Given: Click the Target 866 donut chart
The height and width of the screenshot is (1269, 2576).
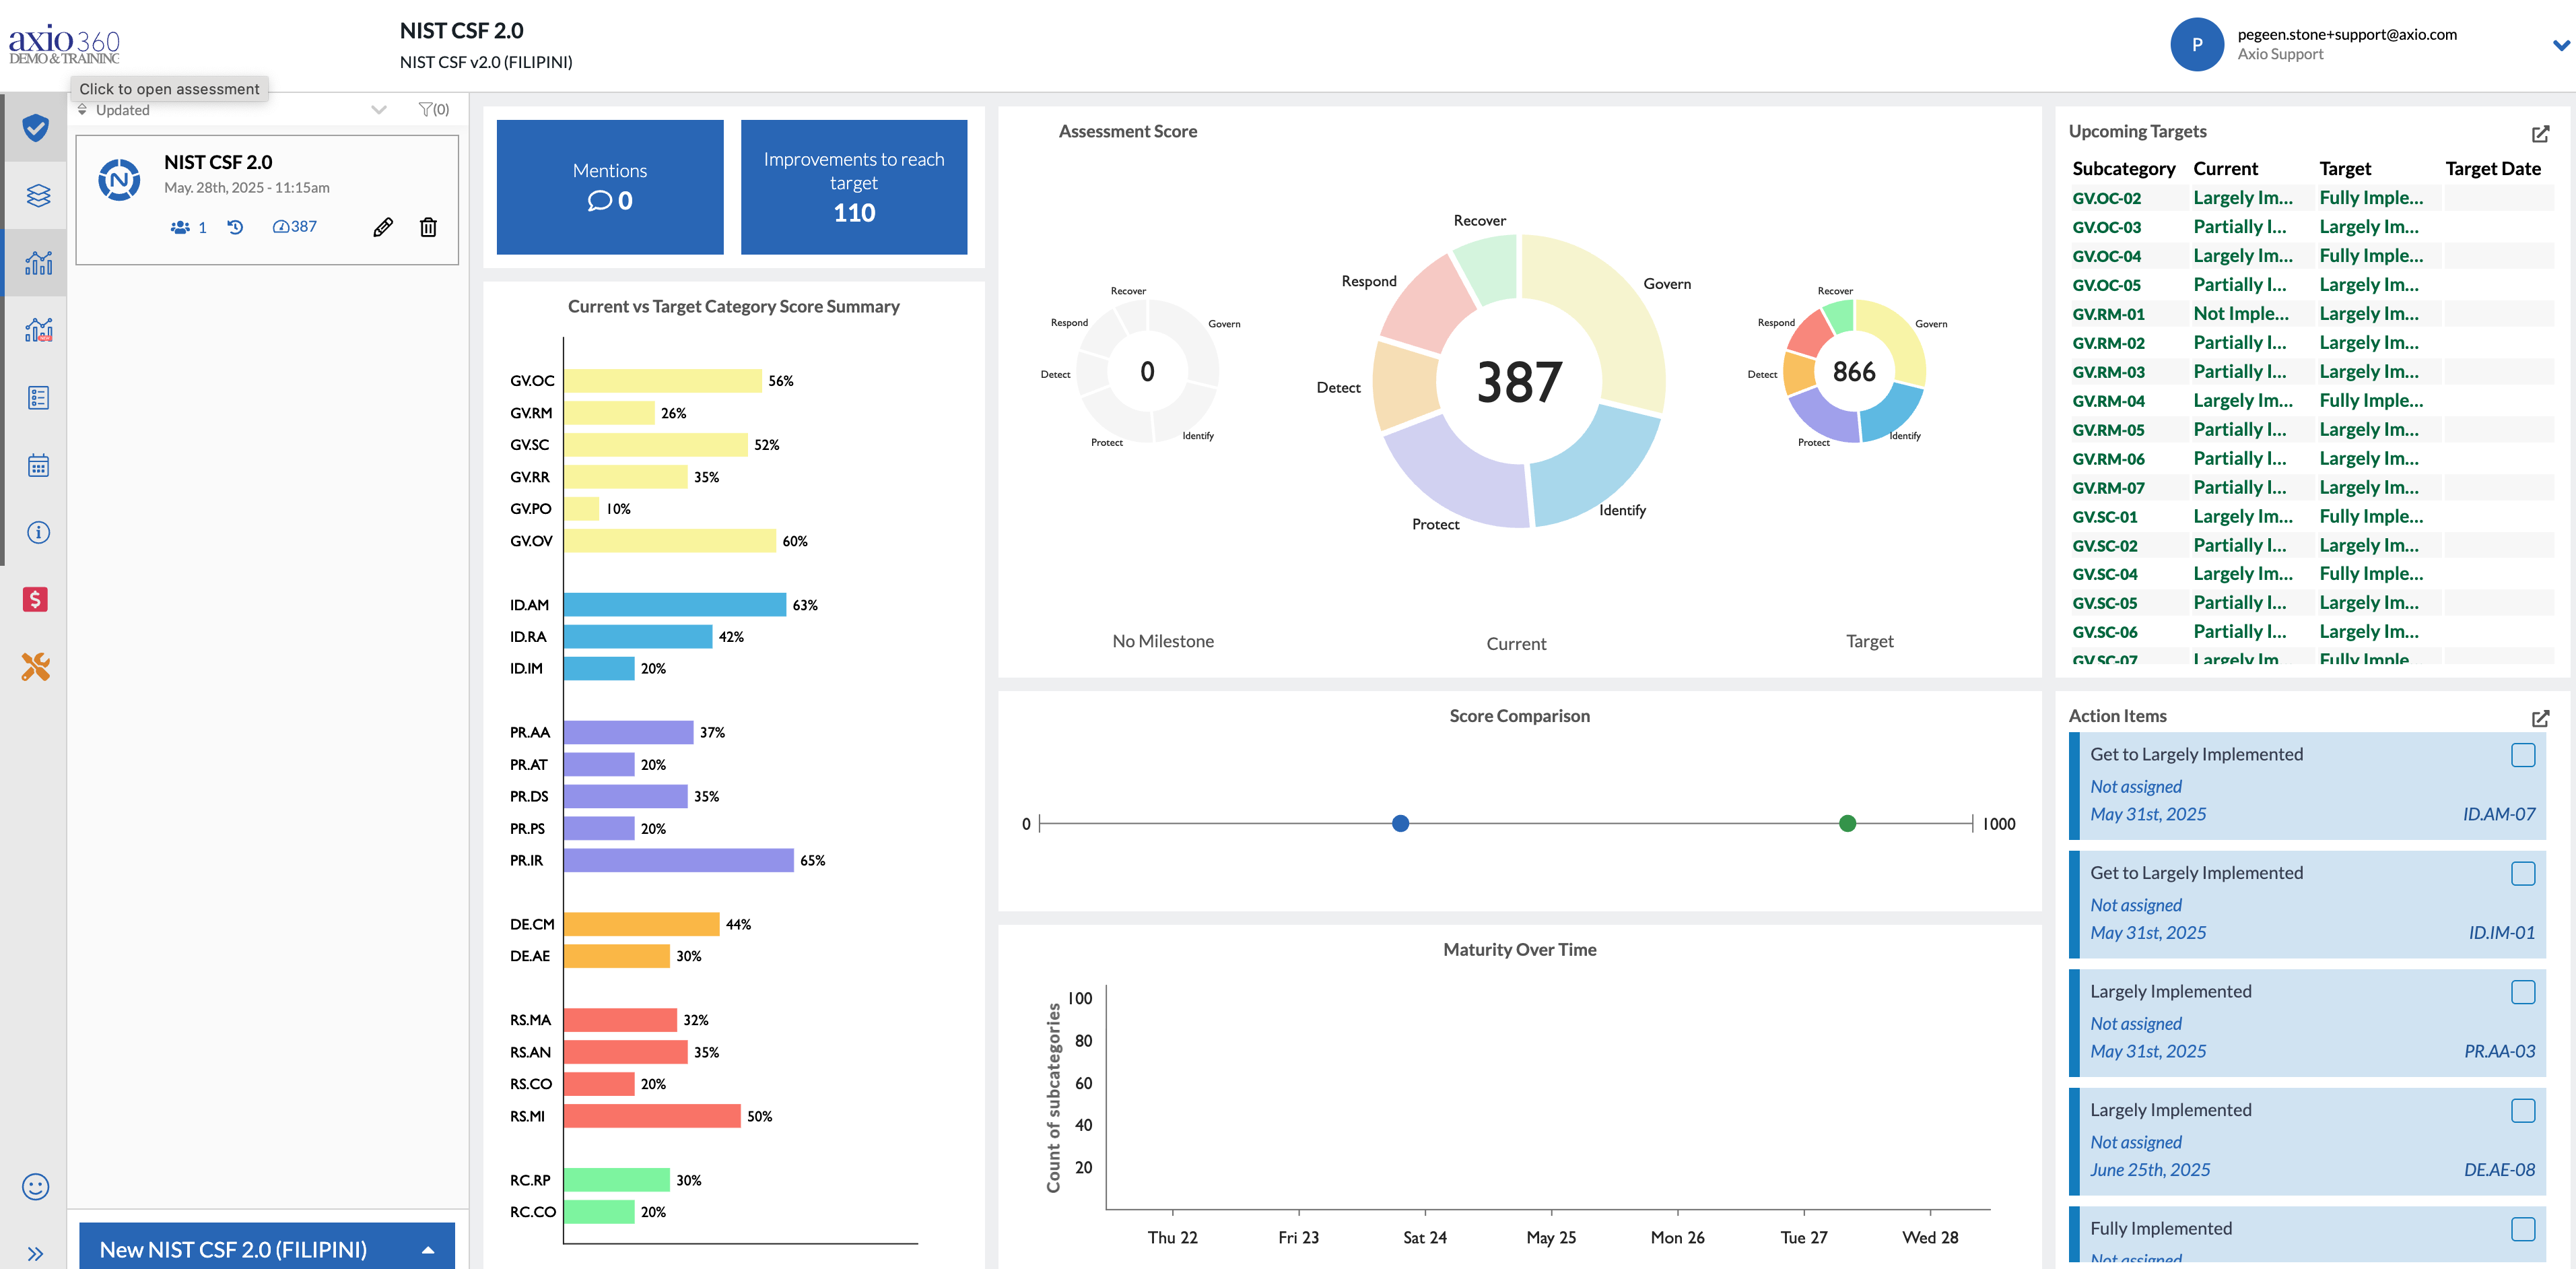Looking at the screenshot, I should pyautogui.click(x=1854, y=371).
